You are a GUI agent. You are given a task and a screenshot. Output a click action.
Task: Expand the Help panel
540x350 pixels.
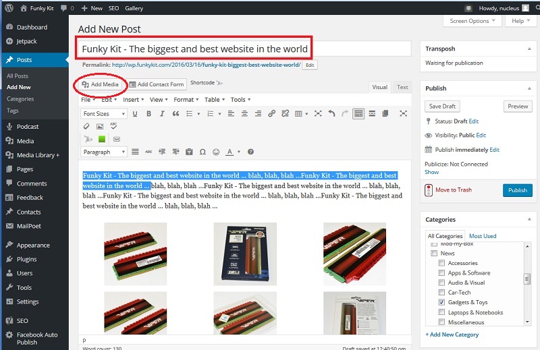tap(520, 21)
